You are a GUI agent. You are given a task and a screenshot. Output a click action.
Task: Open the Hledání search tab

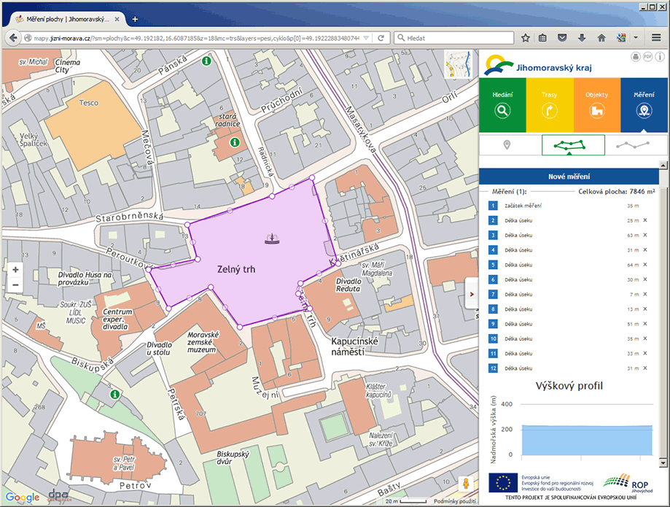tap(502, 105)
